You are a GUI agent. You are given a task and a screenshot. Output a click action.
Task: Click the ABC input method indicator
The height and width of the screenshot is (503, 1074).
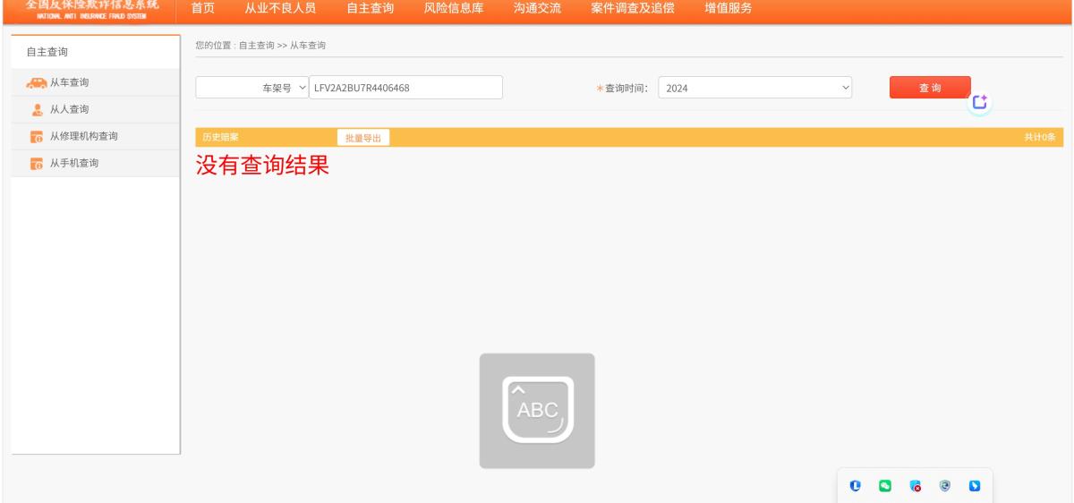[x=537, y=411]
